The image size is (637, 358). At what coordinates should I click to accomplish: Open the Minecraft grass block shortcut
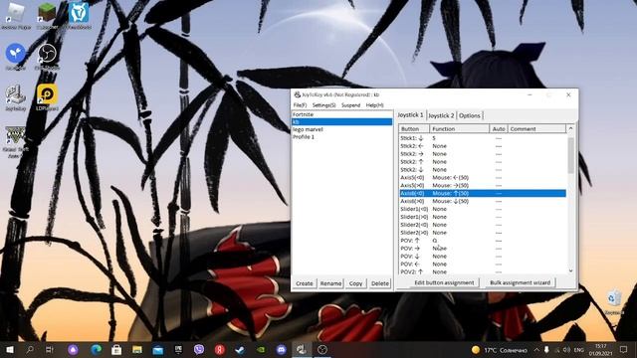click(x=47, y=16)
